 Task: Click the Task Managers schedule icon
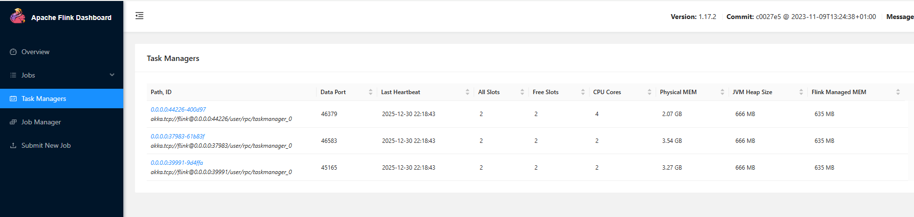point(13,99)
